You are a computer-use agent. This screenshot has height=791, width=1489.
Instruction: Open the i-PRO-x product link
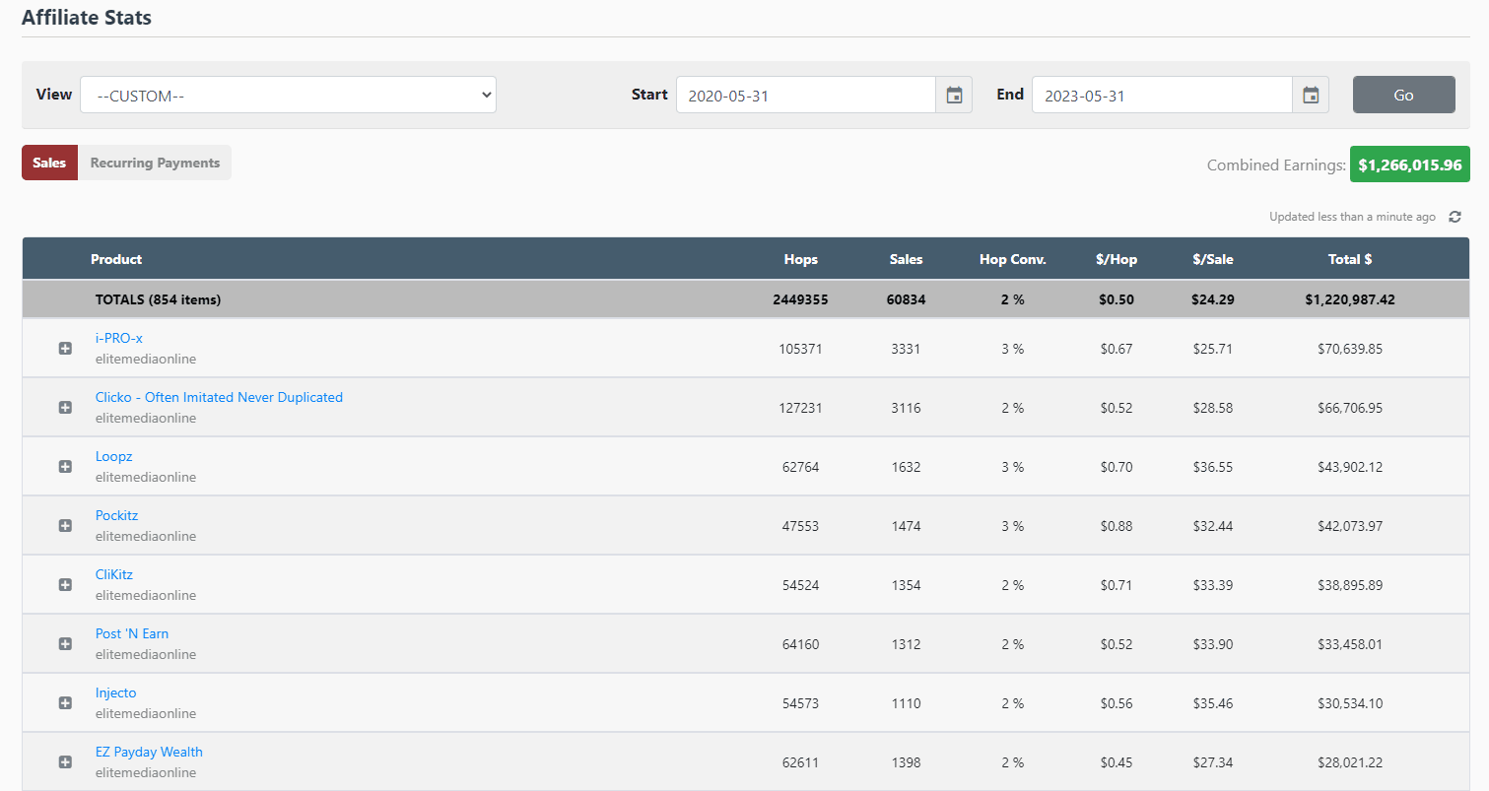tap(118, 339)
